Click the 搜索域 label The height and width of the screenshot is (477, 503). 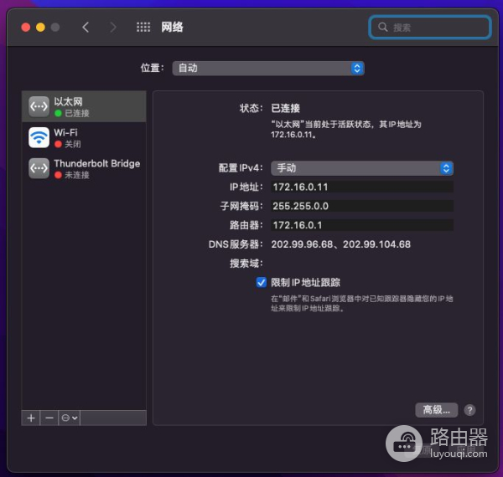(x=246, y=264)
